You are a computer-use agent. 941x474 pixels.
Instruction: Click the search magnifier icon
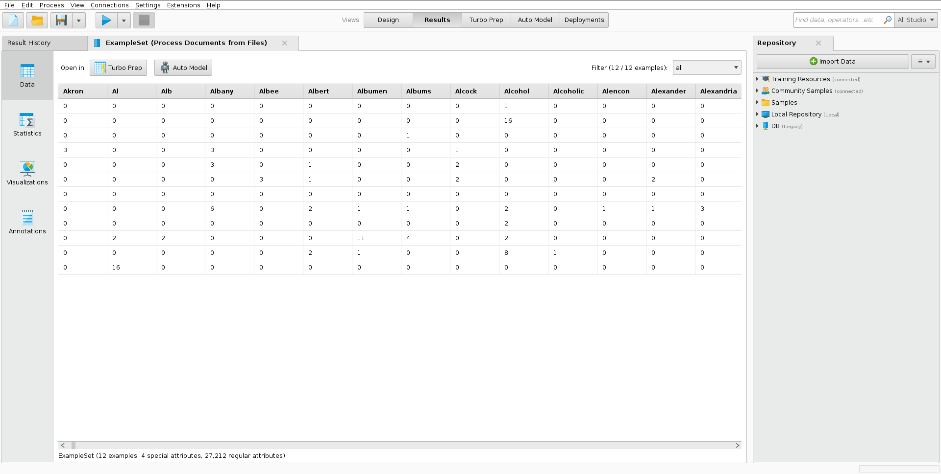coord(887,20)
